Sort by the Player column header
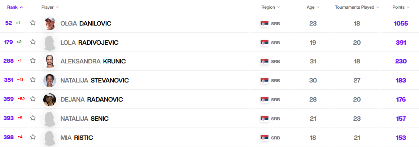The height and width of the screenshot is (147, 419). (x=50, y=7)
